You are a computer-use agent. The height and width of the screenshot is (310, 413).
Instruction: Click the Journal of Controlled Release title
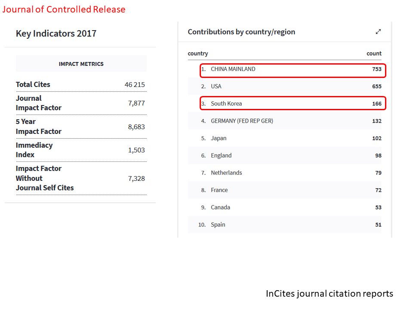tap(64, 9)
